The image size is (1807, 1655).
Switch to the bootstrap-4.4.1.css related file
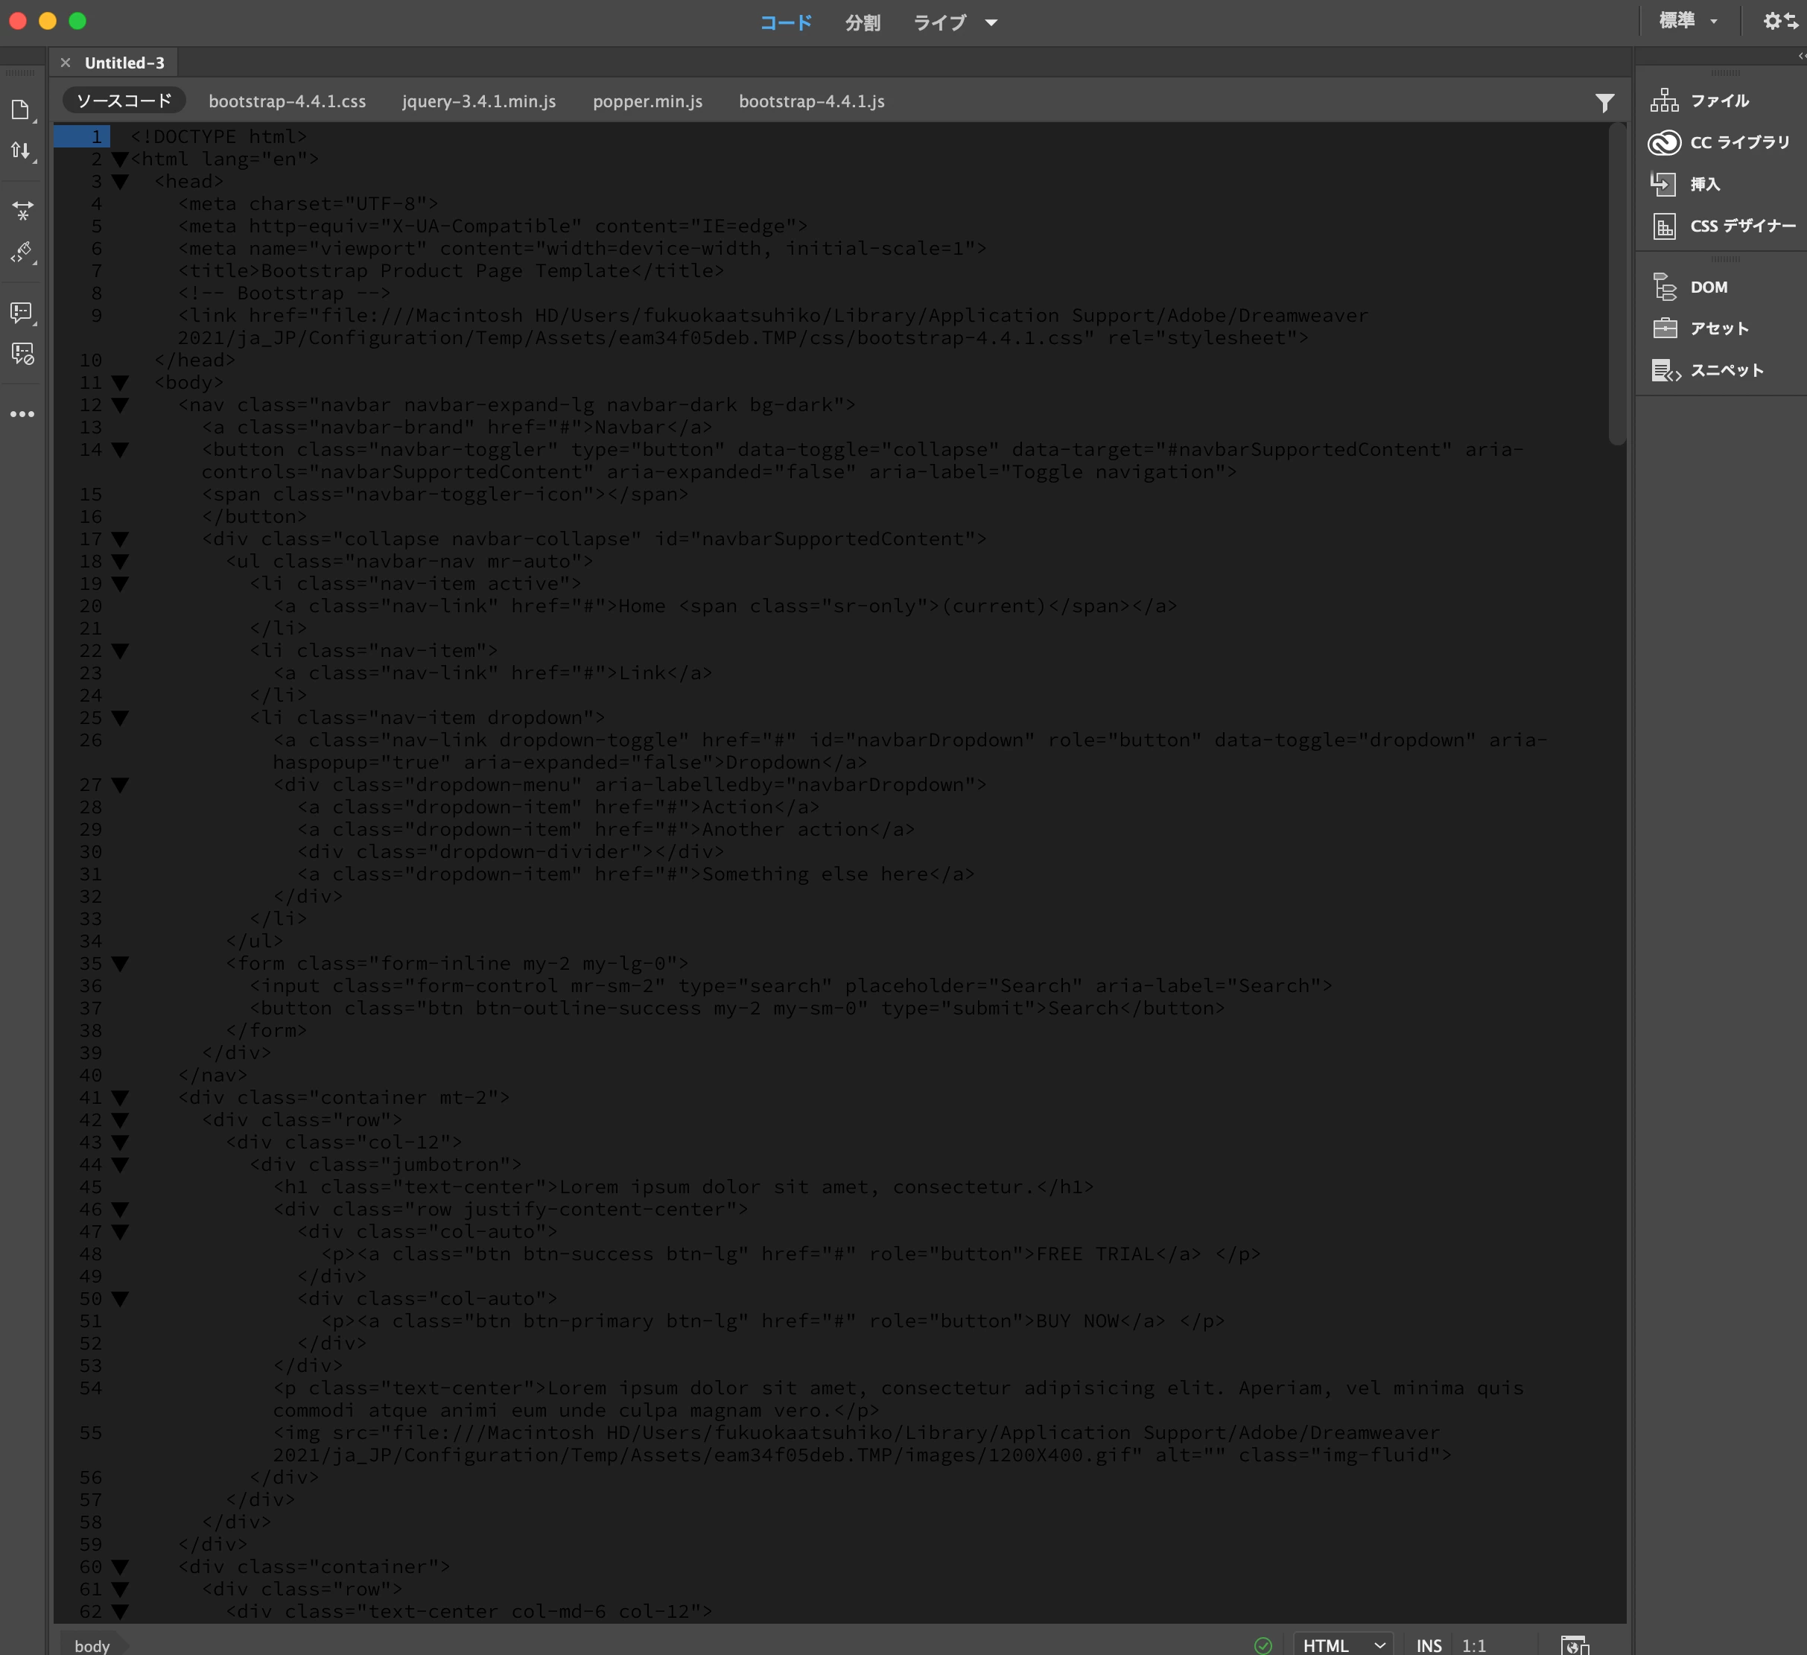click(x=287, y=101)
